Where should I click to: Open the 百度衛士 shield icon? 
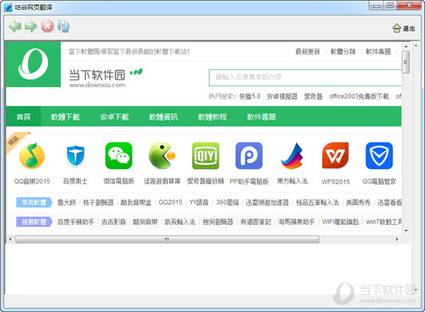pyautogui.click(x=75, y=156)
